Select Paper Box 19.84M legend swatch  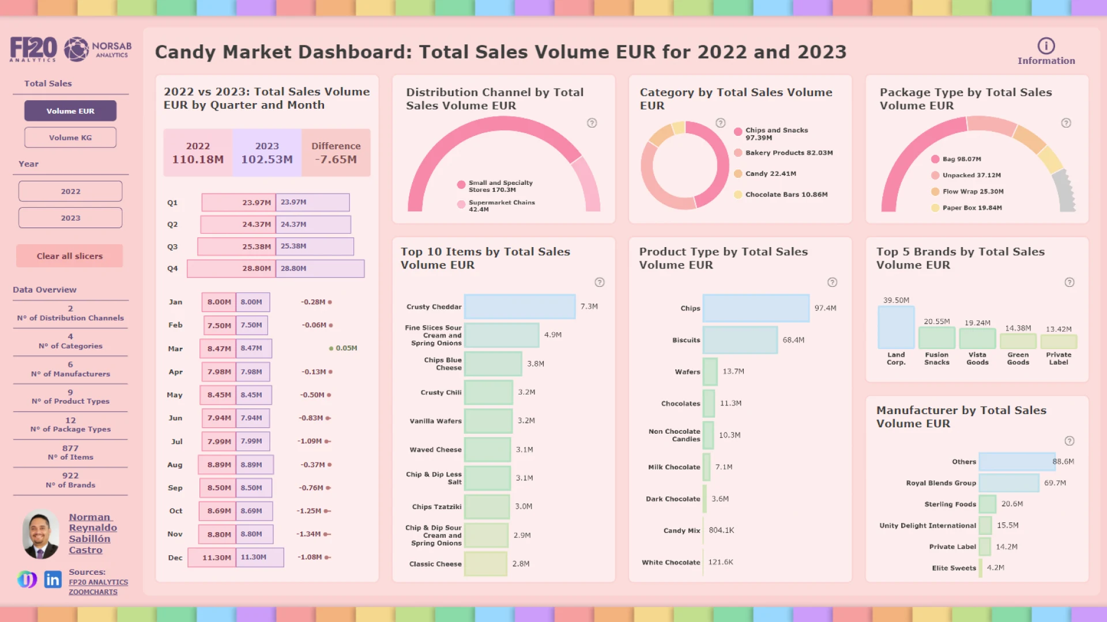point(935,208)
